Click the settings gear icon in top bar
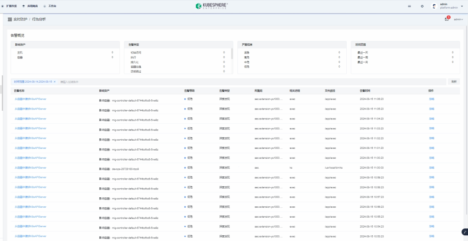 422,6
